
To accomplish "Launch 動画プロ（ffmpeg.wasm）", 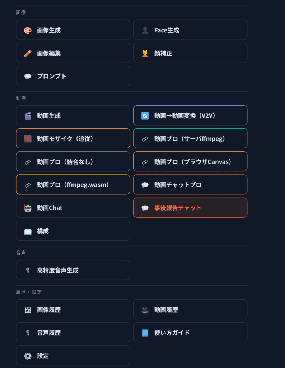I will click(x=73, y=185).
